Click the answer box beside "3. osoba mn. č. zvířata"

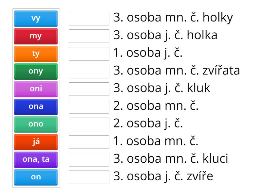tap(89, 71)
